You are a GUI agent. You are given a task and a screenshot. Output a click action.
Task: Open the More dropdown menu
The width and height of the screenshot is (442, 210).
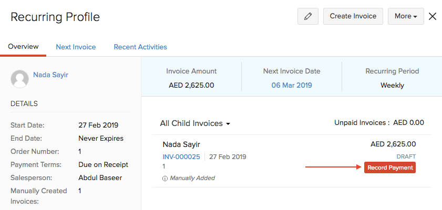(406, 16)
